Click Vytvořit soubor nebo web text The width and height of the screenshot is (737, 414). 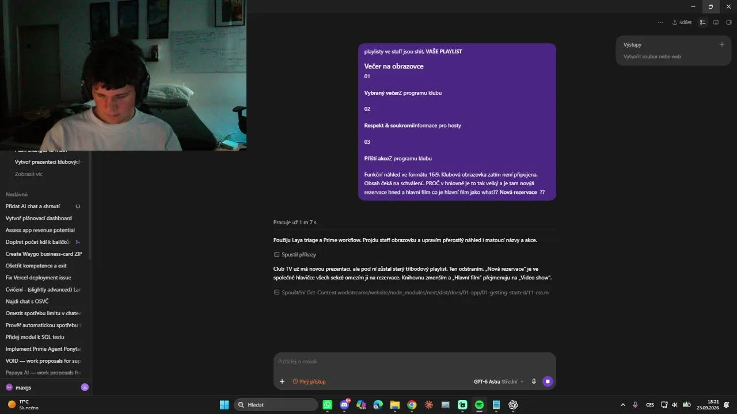652,56
